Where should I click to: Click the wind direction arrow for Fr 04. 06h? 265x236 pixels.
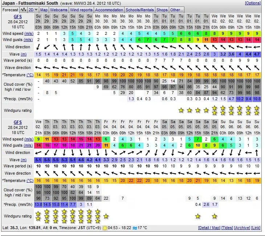coord(114,152)
